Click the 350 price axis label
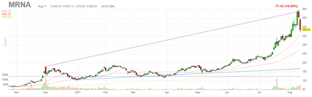The image size is (312, 97). click(x=304, y=36)
